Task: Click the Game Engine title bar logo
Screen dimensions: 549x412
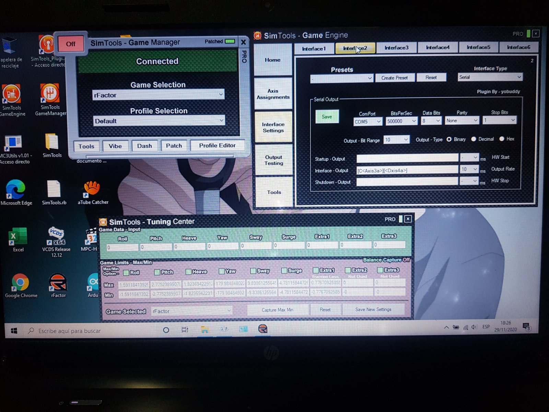Action: (x=257, y=35)
